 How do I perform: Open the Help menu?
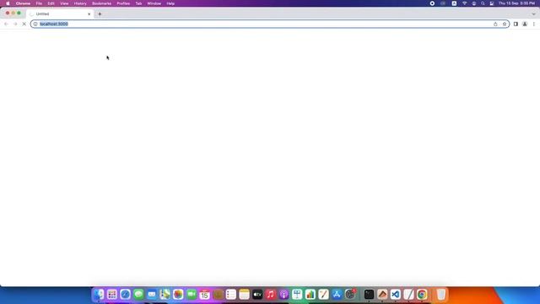pos(170,3)
